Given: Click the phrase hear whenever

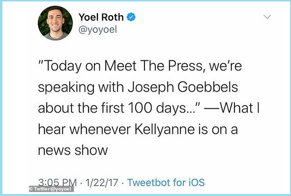Looking at the screenshot, I should (84, 129).
